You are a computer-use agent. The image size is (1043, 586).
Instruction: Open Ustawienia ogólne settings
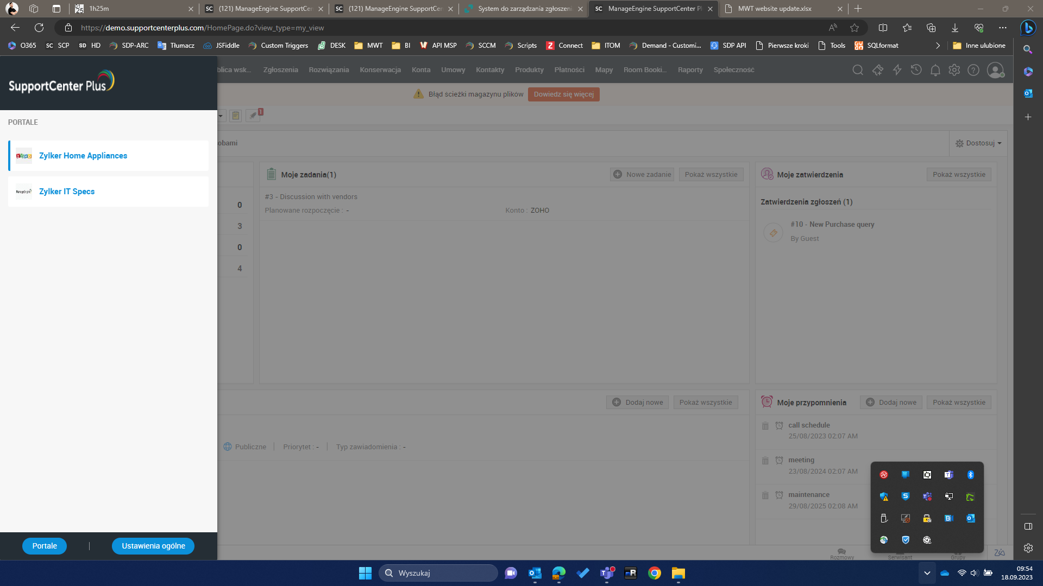tap(153, 546)
